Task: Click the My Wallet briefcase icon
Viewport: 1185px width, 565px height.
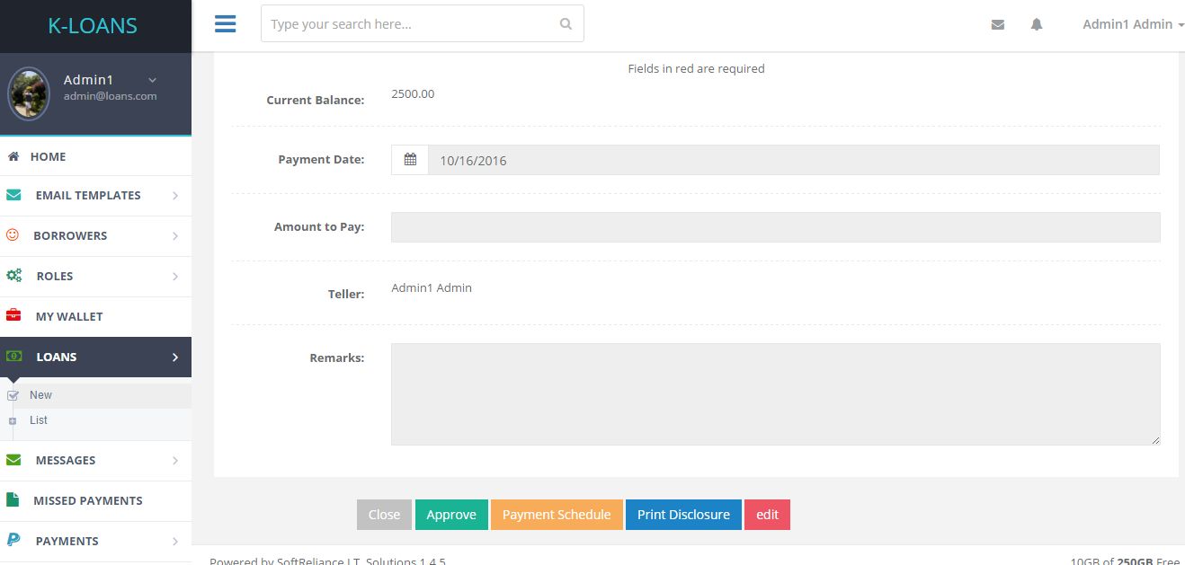Action: pos(13,316)
